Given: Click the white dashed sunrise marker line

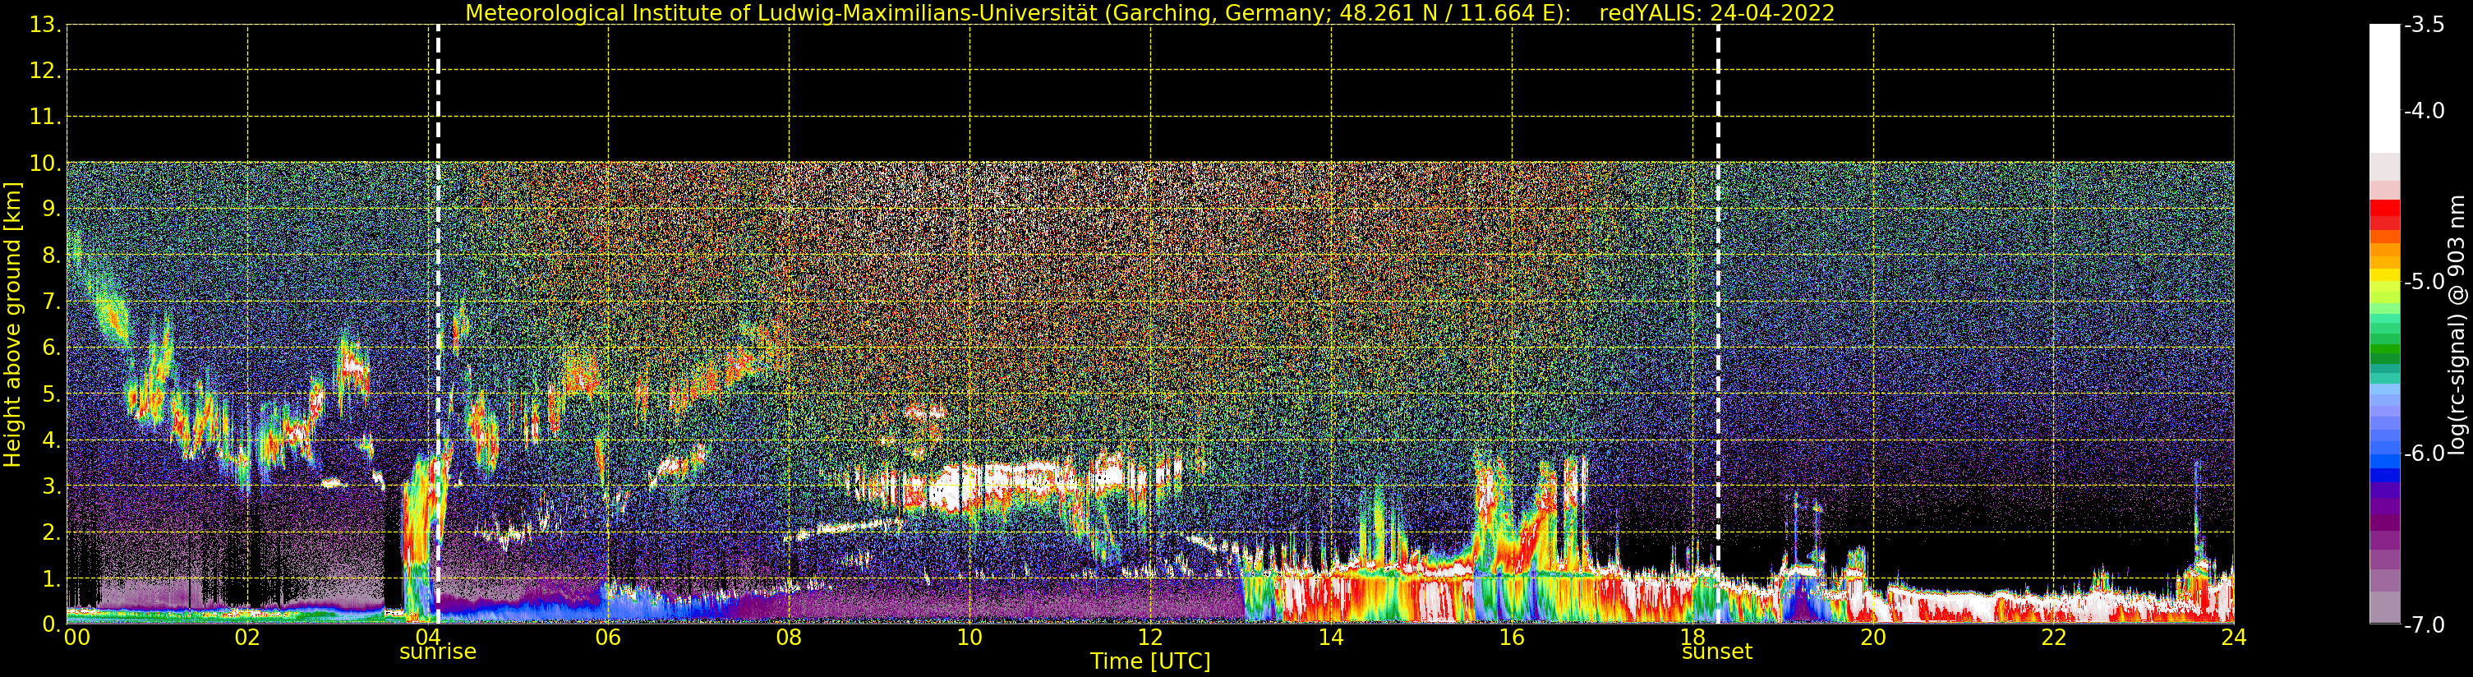Looking at the screenshot, I should [438, 325].
